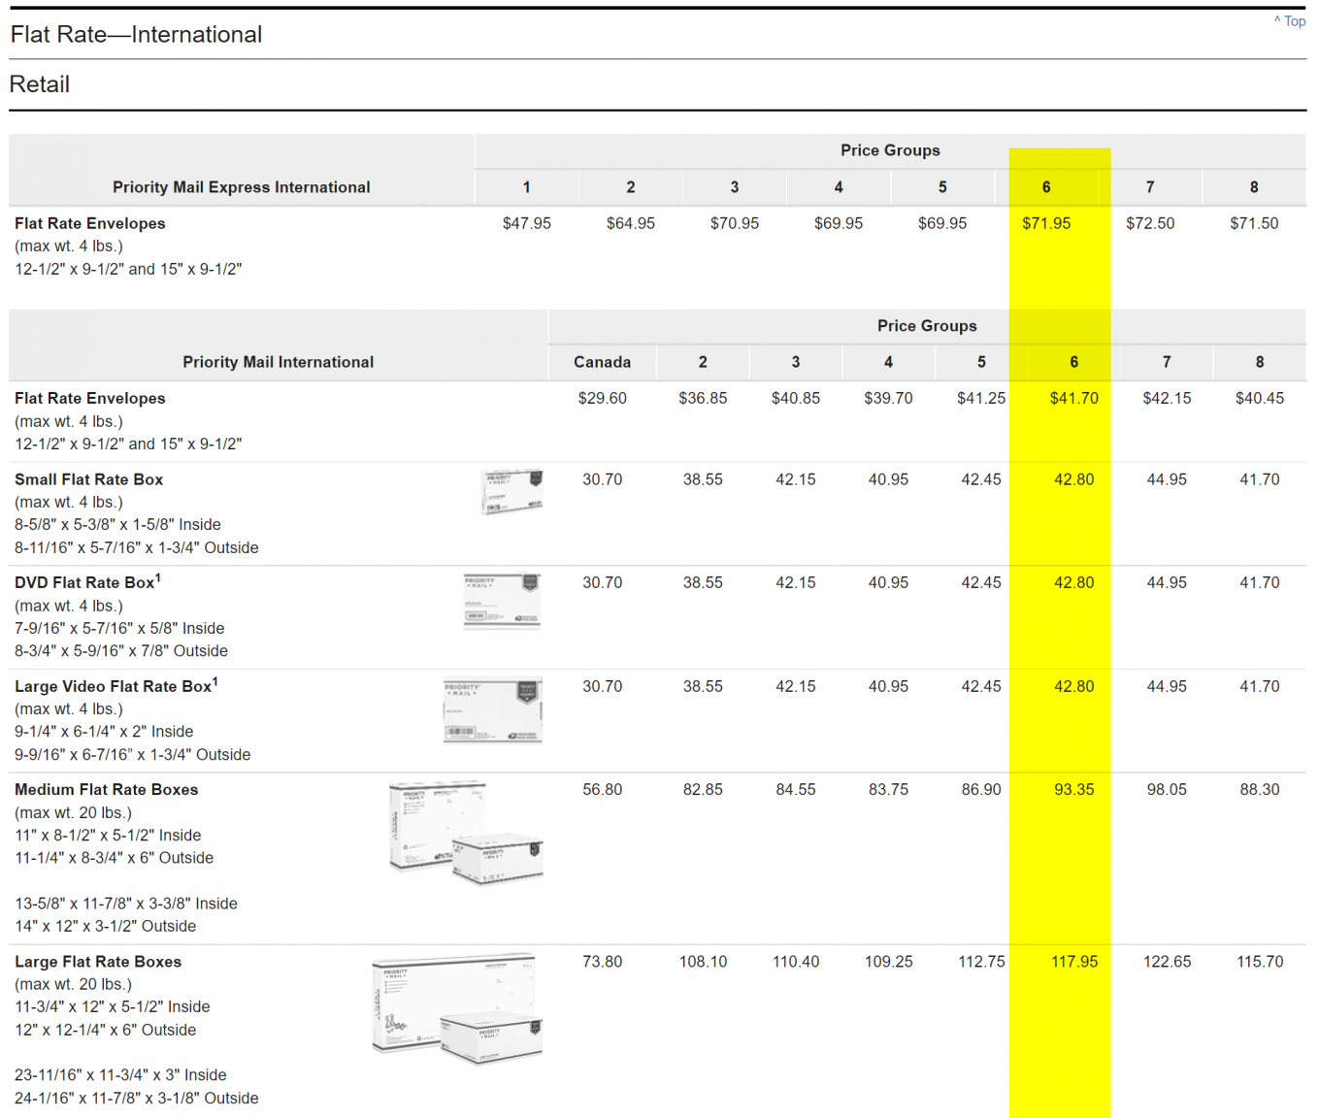This screenshot has width=1320, height=1118.
Task: Select the 73.80 Large box Canada price
Action: 602,962
